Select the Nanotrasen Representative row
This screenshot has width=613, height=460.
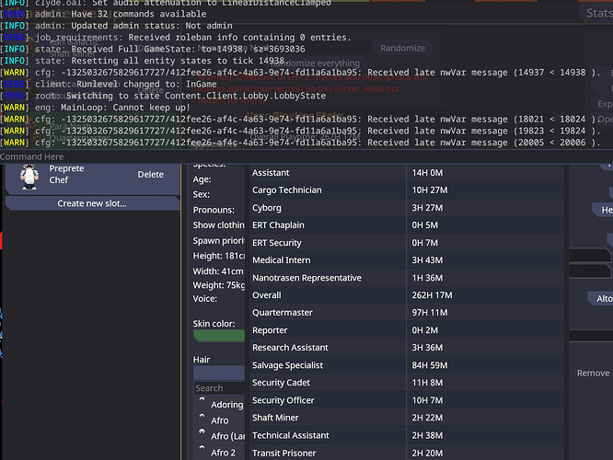point(407,278)
